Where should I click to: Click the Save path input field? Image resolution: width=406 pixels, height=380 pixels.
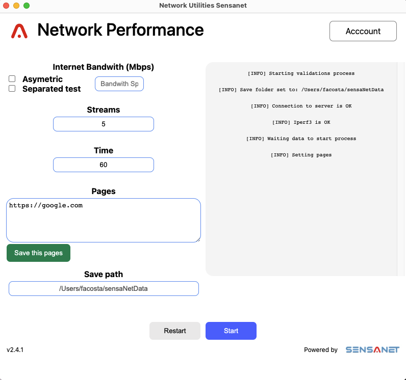104,288
